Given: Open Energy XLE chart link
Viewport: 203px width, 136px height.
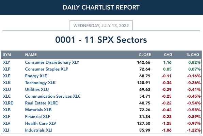Looking at the screenshot, I should 36,76.
